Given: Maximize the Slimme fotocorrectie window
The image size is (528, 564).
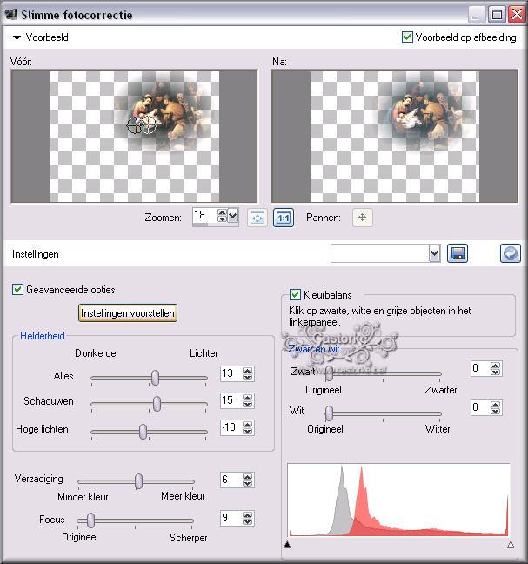Looking at the screenshot, I should [497, 15].
